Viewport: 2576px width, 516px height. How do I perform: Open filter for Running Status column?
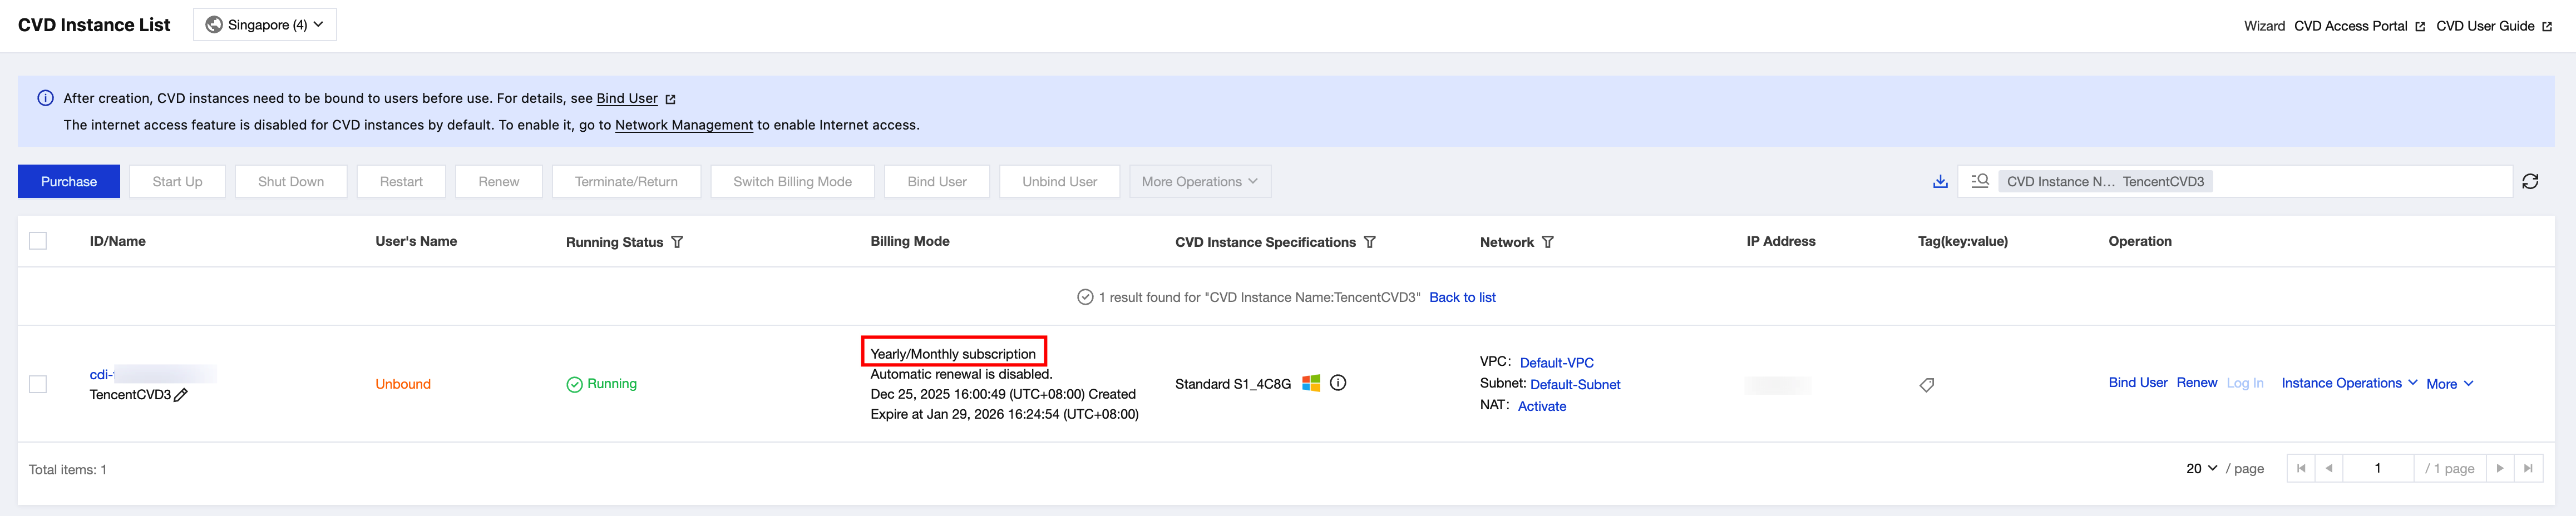(x=677, y=242)
